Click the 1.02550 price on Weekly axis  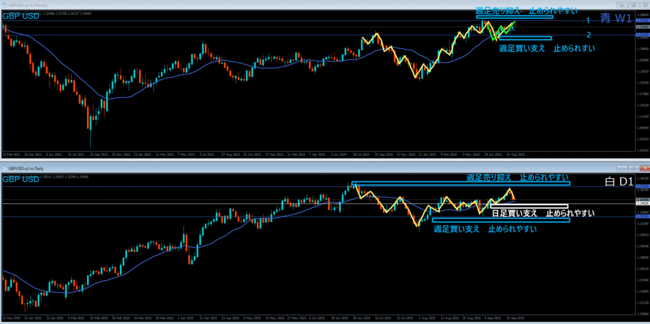tap(642, 150)
